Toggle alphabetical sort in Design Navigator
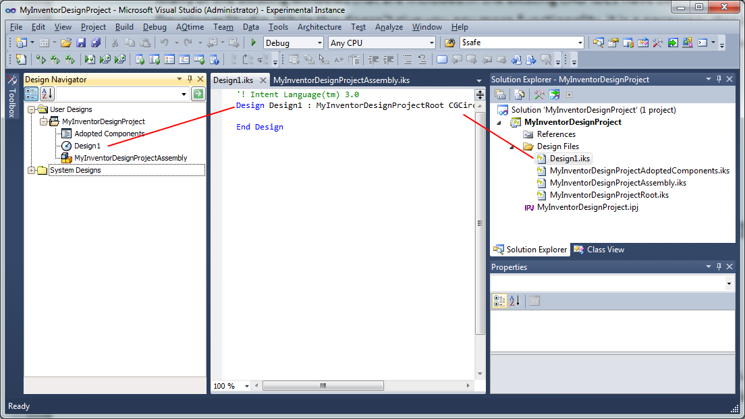This screenshot has width=745, height=419. tap(47, 94)
